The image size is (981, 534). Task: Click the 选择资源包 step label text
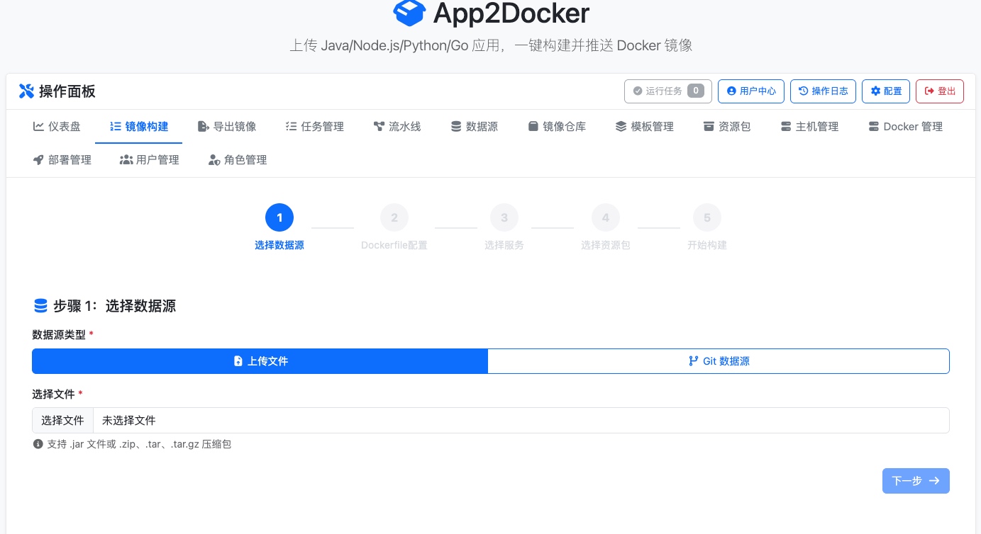(x=606, y=245)
